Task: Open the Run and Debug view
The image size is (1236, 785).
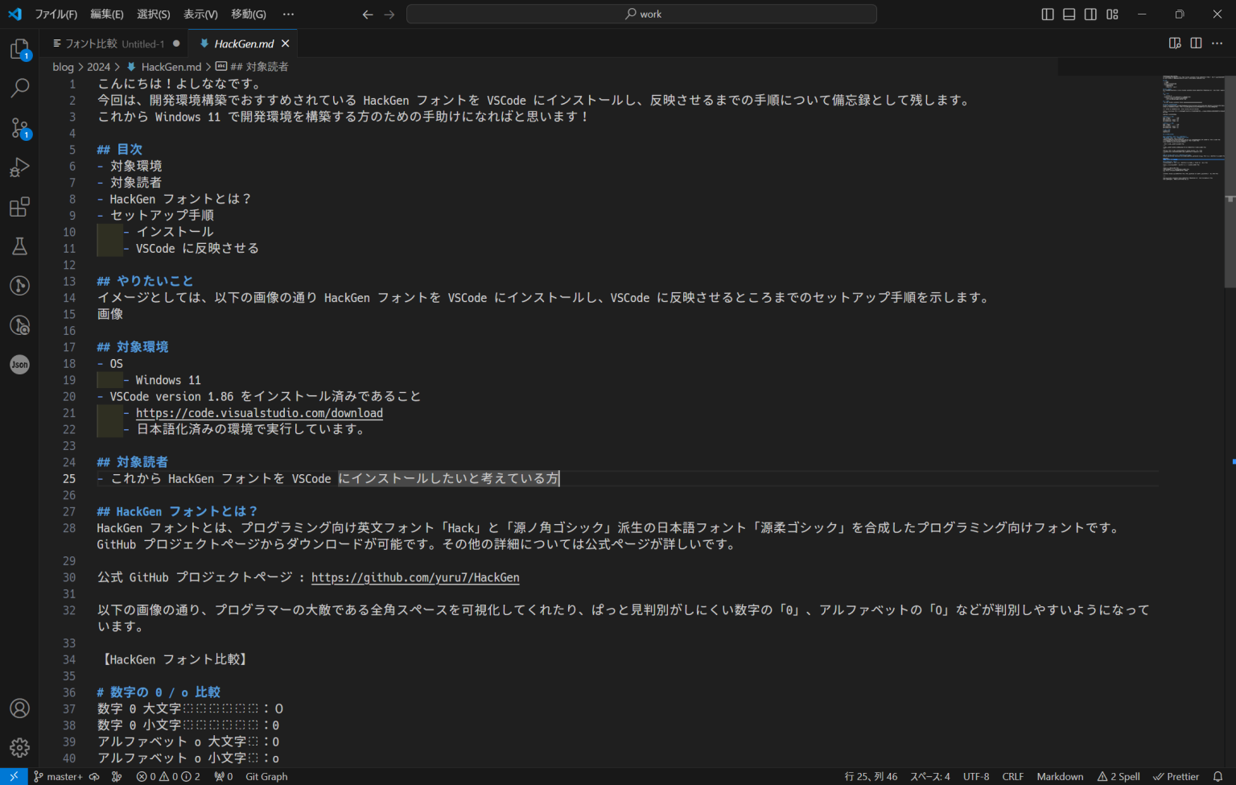Action: (x=19, y=167)
